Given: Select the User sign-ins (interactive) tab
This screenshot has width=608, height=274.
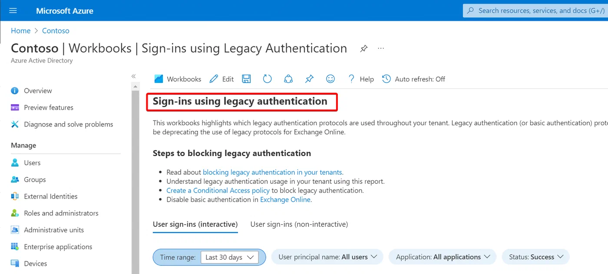Looking at the screenshot, I should pos(195,224).
